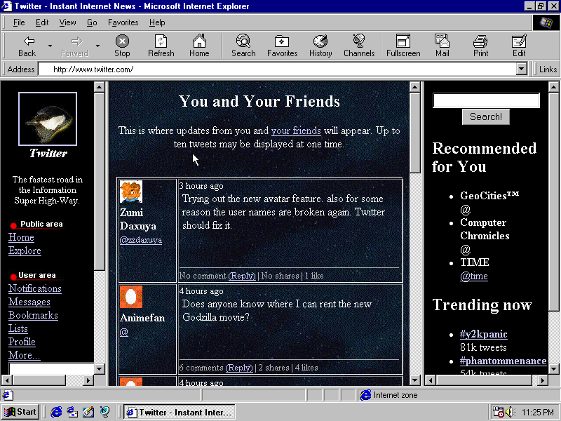Click the Refresh toolbar icon

(161, 46)
